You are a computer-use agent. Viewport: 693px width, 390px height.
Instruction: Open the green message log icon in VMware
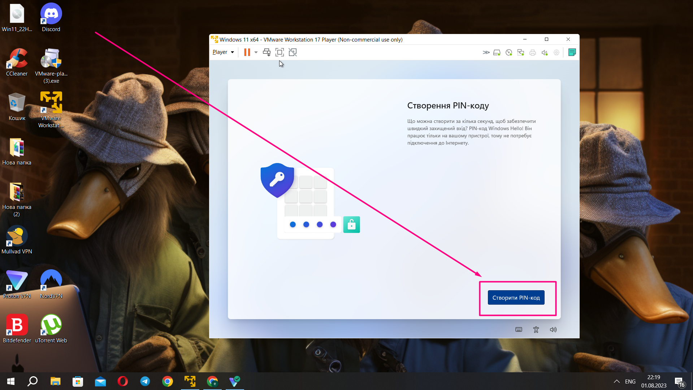click(x=572, y=52)
